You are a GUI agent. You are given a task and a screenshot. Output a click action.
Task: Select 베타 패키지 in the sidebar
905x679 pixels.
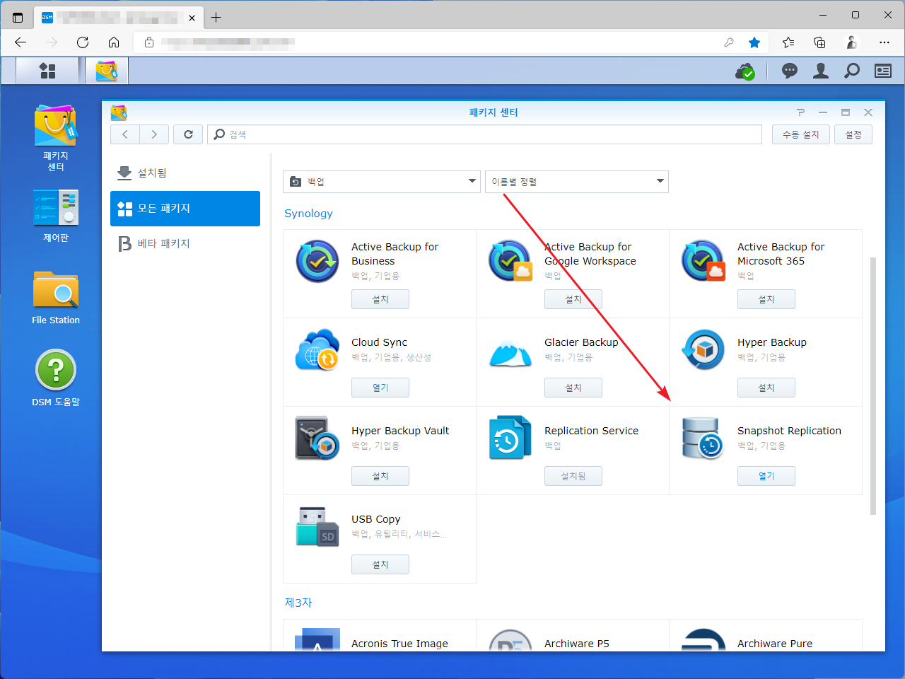pos(185,244)
